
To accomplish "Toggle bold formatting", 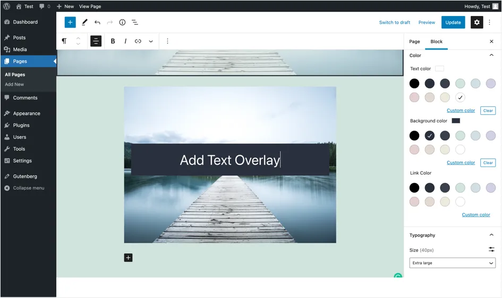I will click(x=113, y=41).
